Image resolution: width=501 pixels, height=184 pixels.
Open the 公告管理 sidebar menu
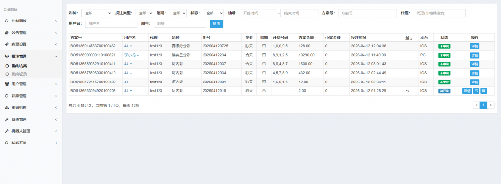31,33
